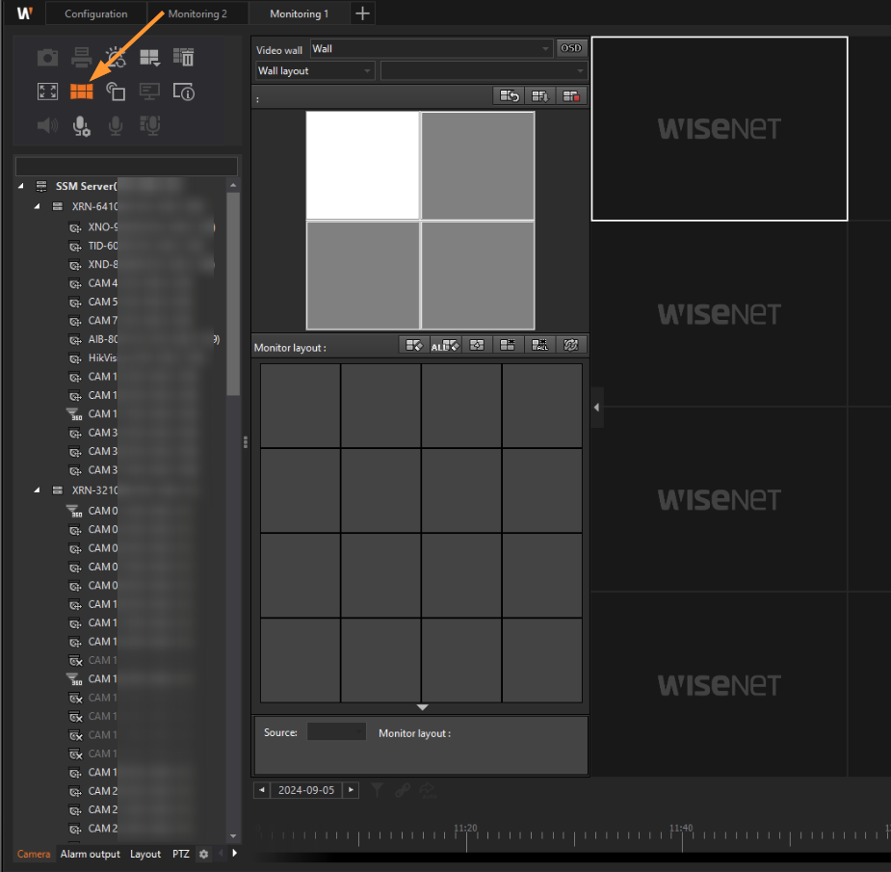Click the camera tree vertical scrollbar
Image resolution: width=891 pixels, height=872 pixels.
[x=233, y=294]
